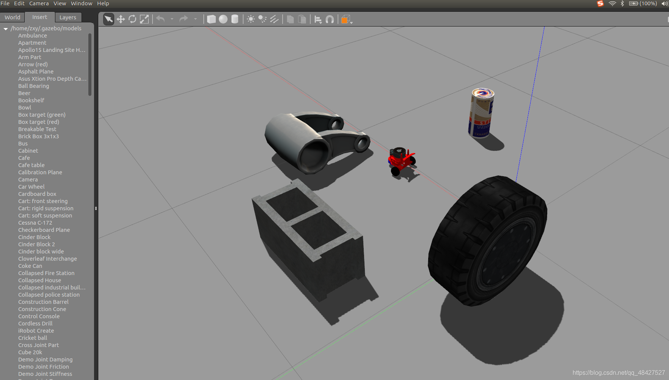Open the orange cube view angle selector
The width and height of the screenshot is (669, 380).
click(347, 20)
